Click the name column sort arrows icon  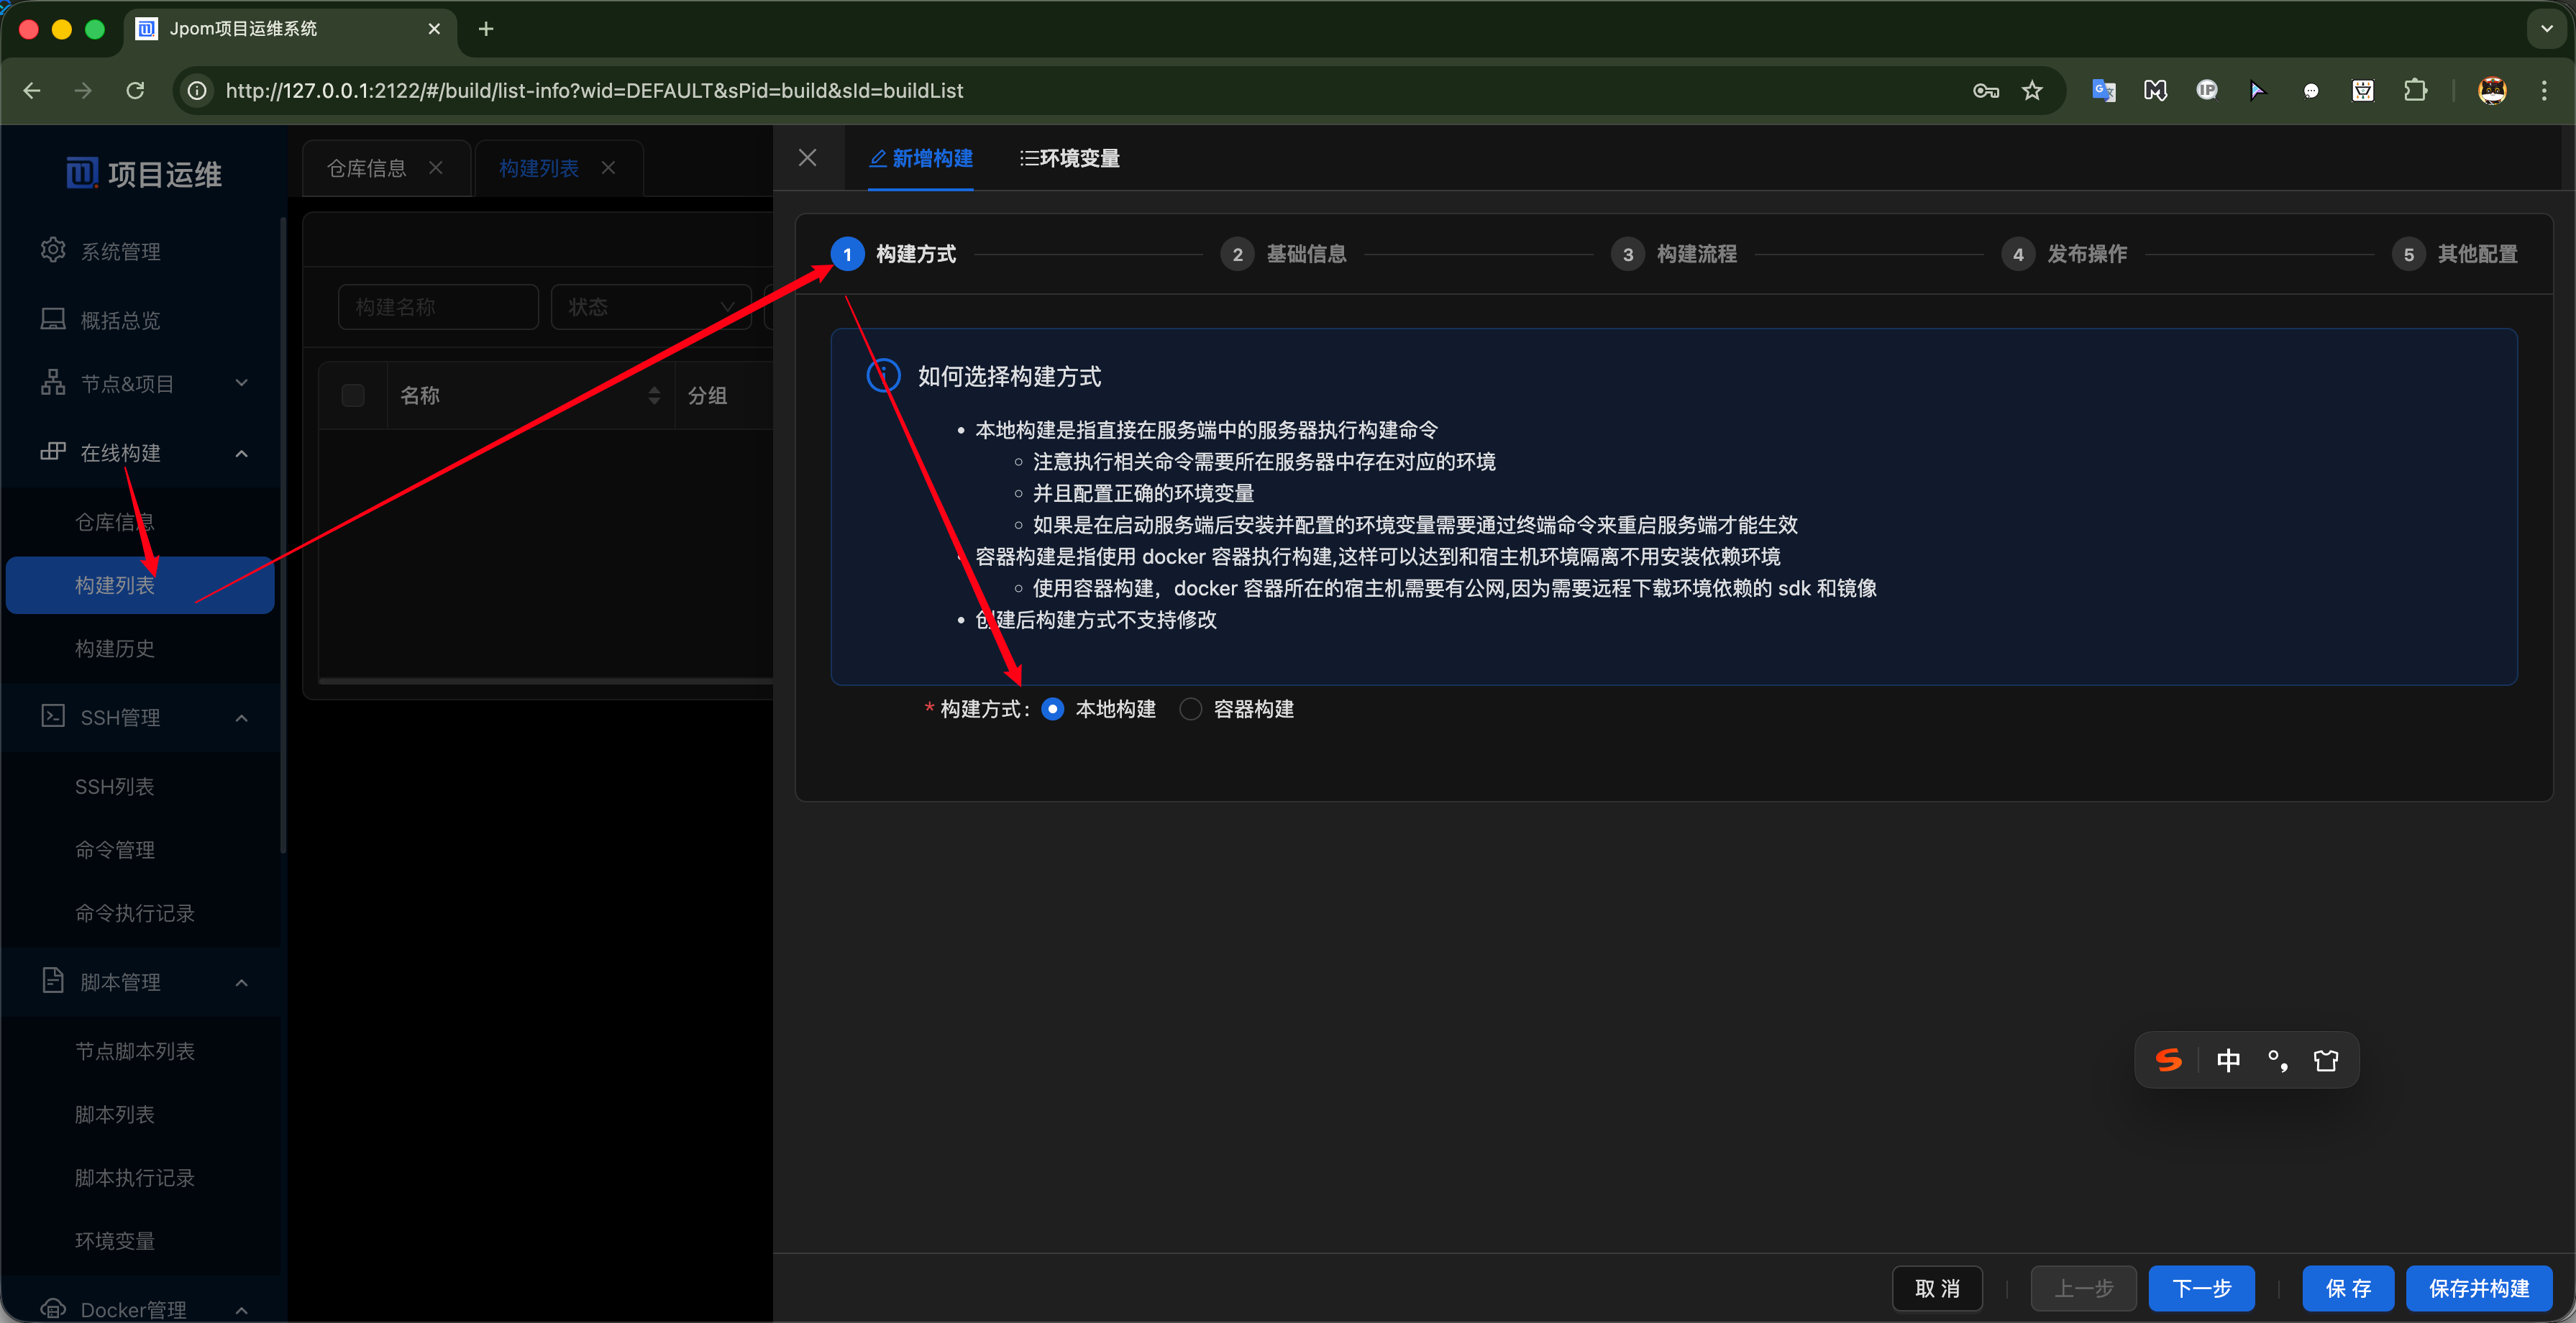[654, 396]
